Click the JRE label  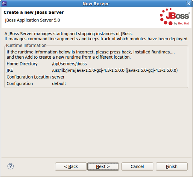point(10,70)
